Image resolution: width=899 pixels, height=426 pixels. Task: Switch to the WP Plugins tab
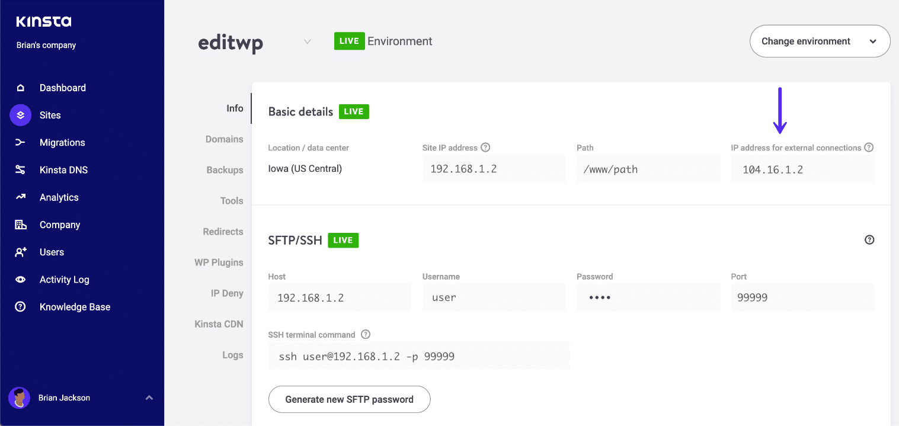219,262
